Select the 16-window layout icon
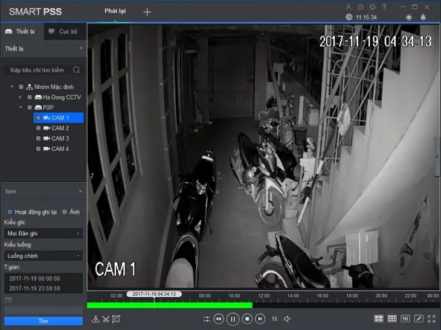441x330 pixels. click(405, 319)
